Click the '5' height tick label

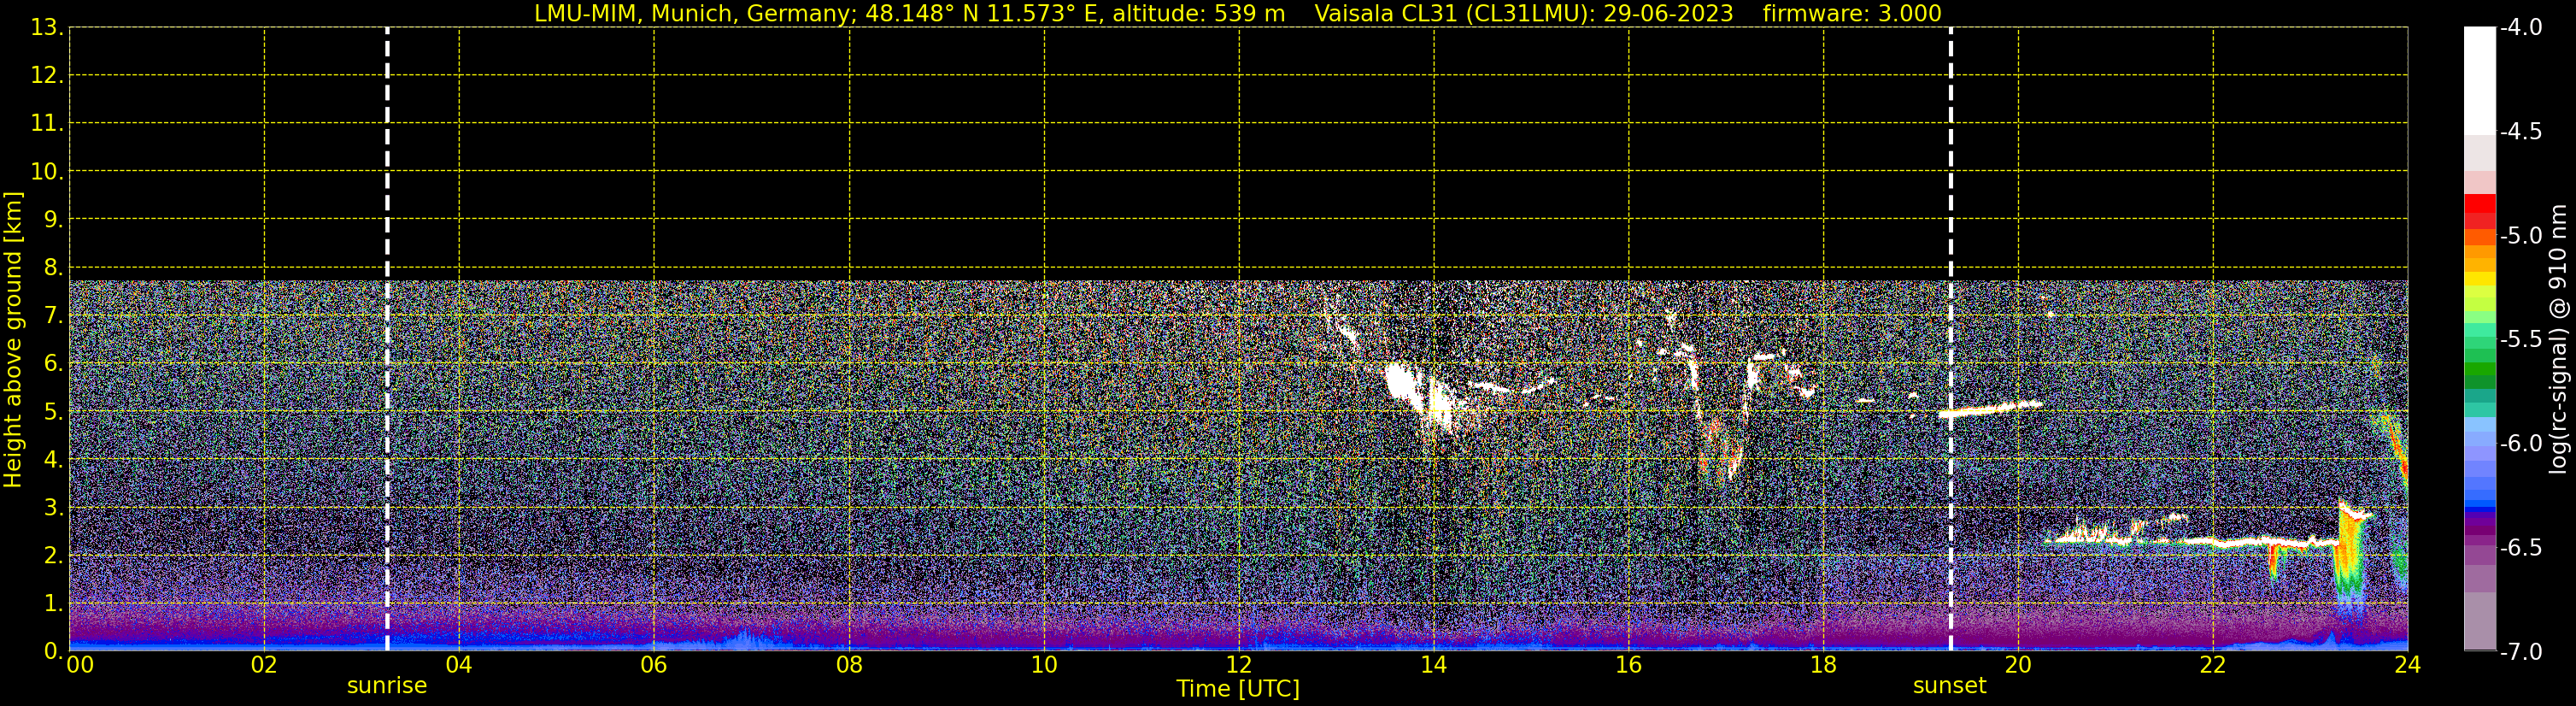point(52,412)
